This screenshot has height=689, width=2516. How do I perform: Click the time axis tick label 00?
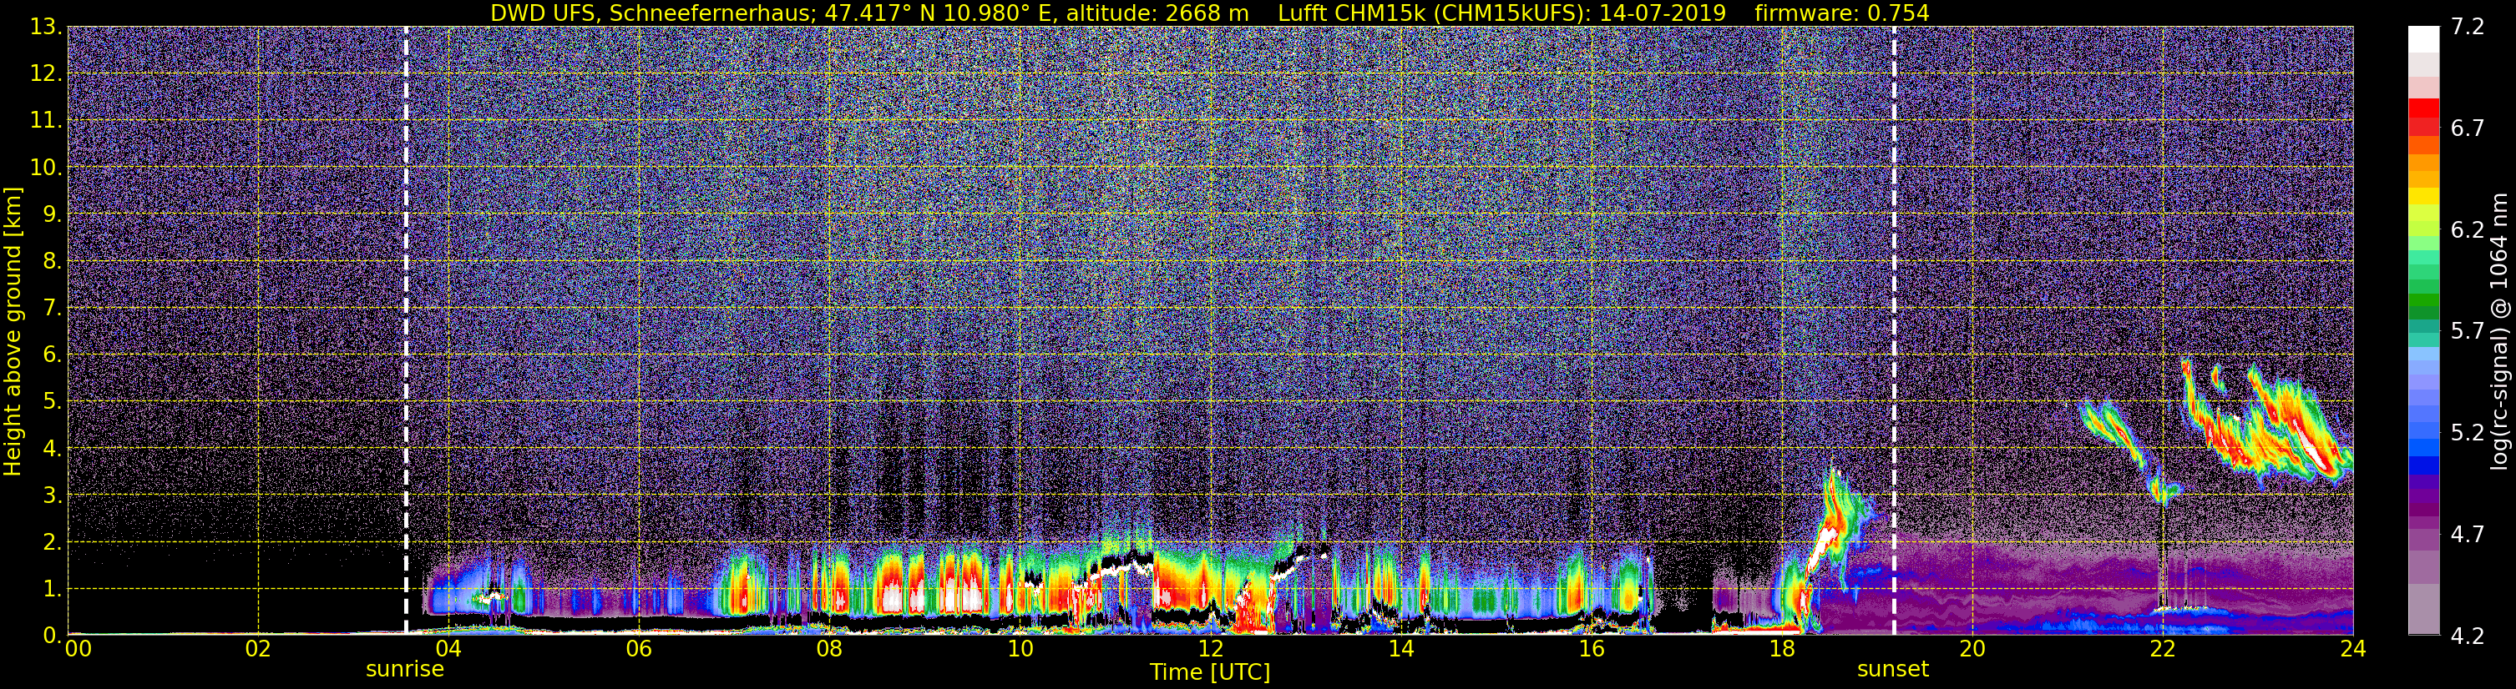78,649
